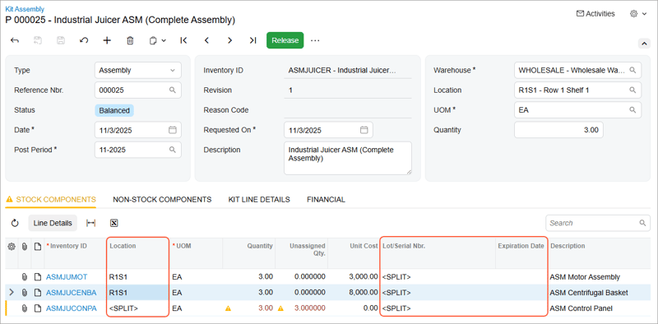Click the Location R1S1 lookup magnifier
The height and width of the screenshot is (324, 658).
(633, 90)
